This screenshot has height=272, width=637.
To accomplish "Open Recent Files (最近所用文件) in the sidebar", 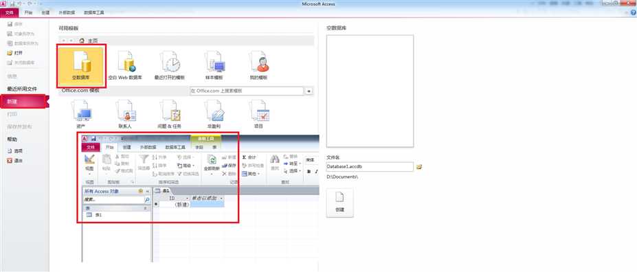I will [22, 89].
